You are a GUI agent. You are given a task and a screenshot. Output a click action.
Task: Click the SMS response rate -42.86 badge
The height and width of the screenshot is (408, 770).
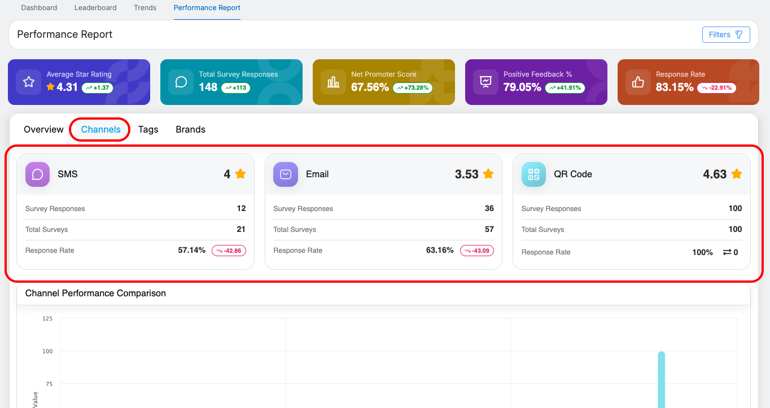[229, 251]
